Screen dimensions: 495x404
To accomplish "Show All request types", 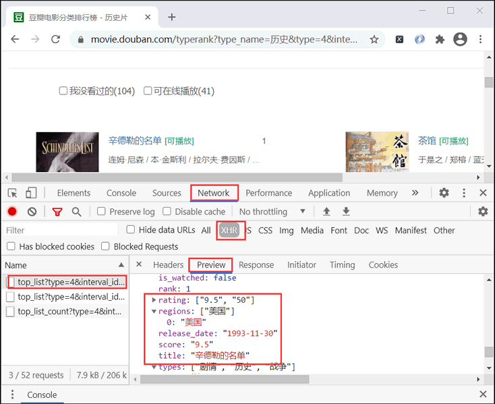I will tap(206, 231).
